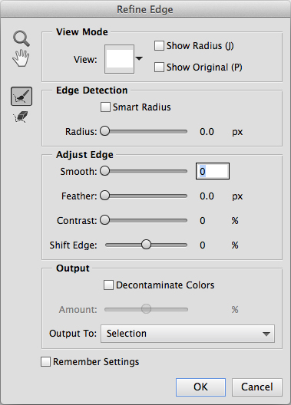291x405 pixels.
Task: Click the Smooth slider handle
Action: pyautogui.click(x=105, y=171)
